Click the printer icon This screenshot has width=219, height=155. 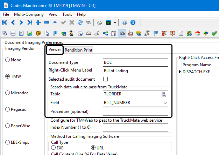(100, 22)
